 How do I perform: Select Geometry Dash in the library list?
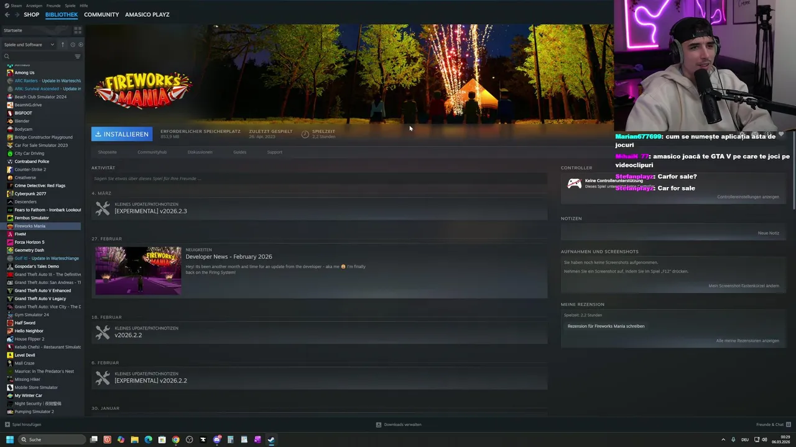point(29,250)
